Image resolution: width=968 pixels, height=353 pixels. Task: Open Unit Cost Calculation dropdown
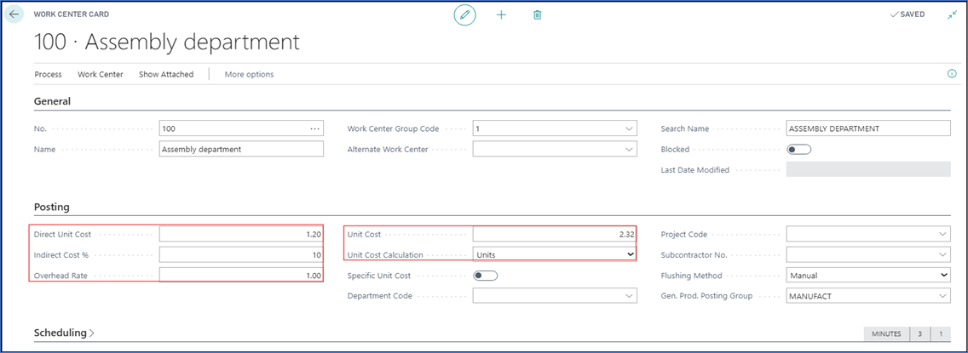click(630, 254)
